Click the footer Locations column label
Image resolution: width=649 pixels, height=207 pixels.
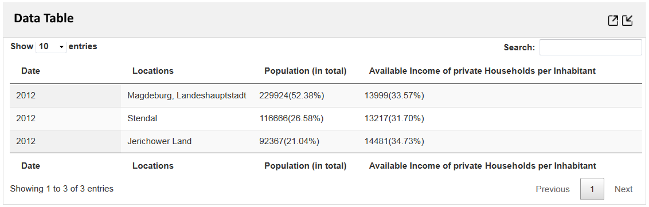tap(153, 166)
